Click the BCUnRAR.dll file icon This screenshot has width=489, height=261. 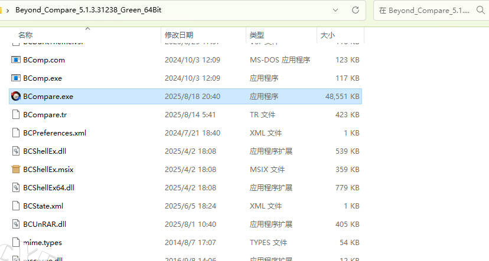15,224
